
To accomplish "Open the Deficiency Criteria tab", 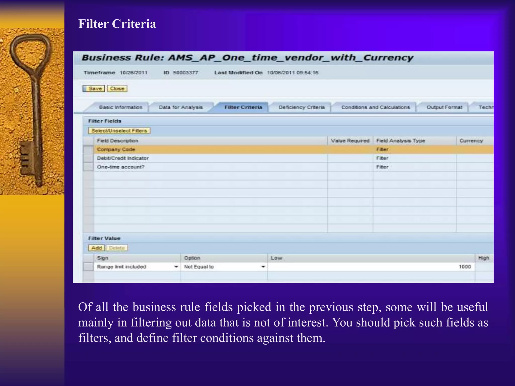I will coord(301,107).
